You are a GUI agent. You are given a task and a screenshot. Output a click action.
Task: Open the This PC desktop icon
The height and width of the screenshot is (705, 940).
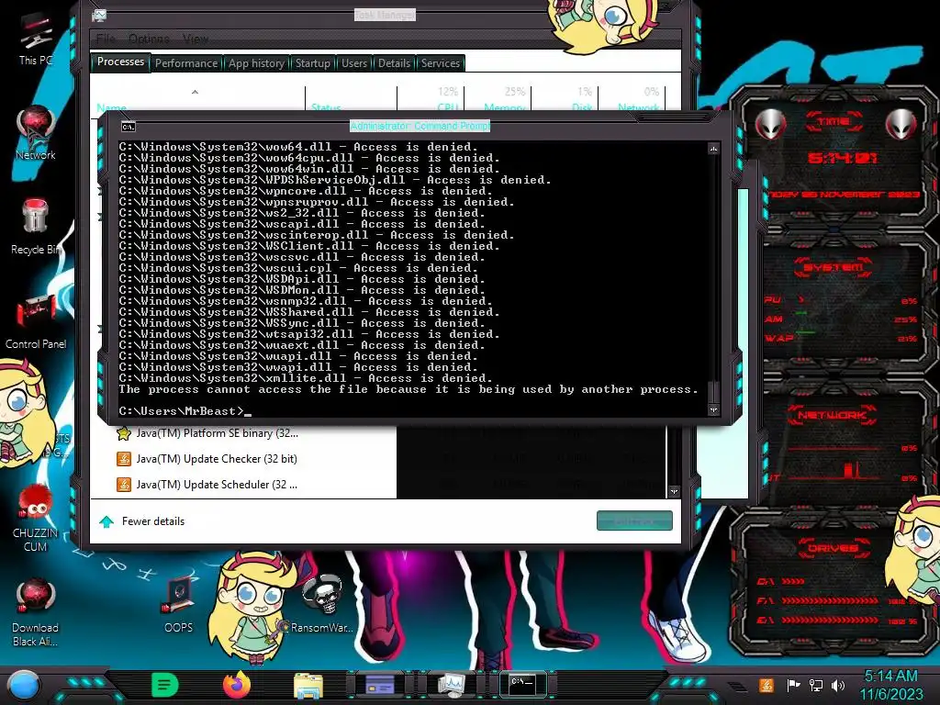(x=36, y=37)
